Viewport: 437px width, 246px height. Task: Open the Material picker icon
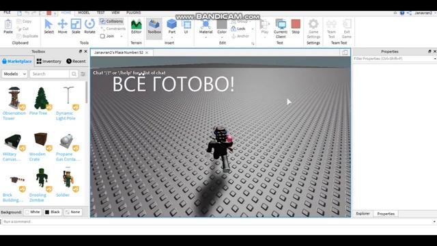click(x=206, y=25)
